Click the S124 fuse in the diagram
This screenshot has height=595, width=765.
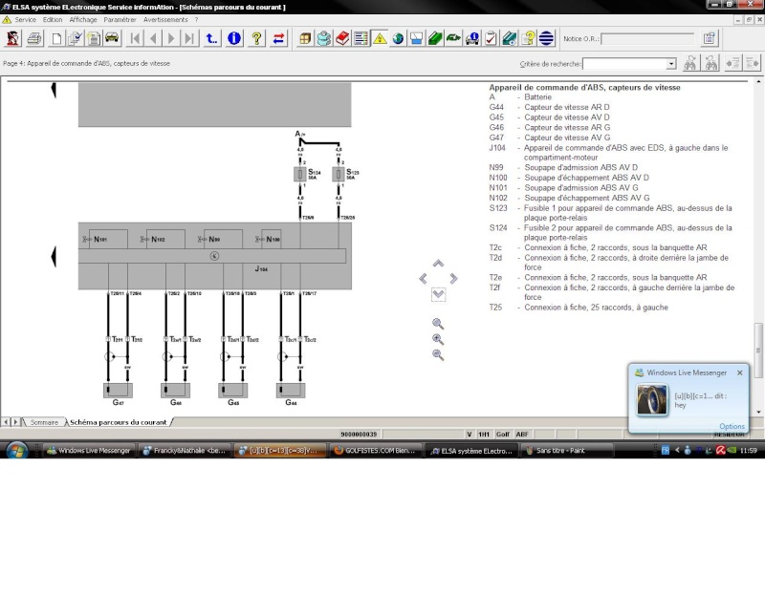tap(300, 174)
